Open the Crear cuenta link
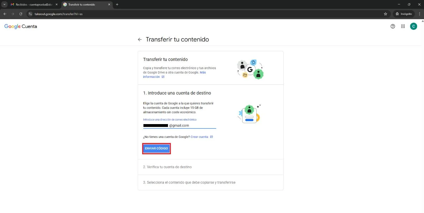Screen dimensions: 424x213 [199, 137]
